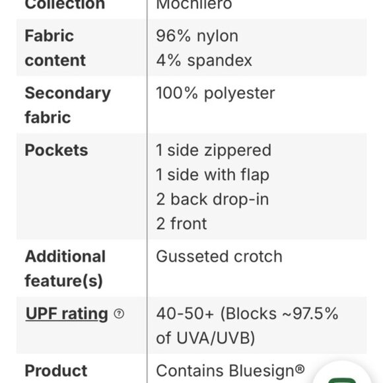Click the 'Pockets' row label
Image resolution: width=383 pixels, height=383 pixels.
(56, 150)
